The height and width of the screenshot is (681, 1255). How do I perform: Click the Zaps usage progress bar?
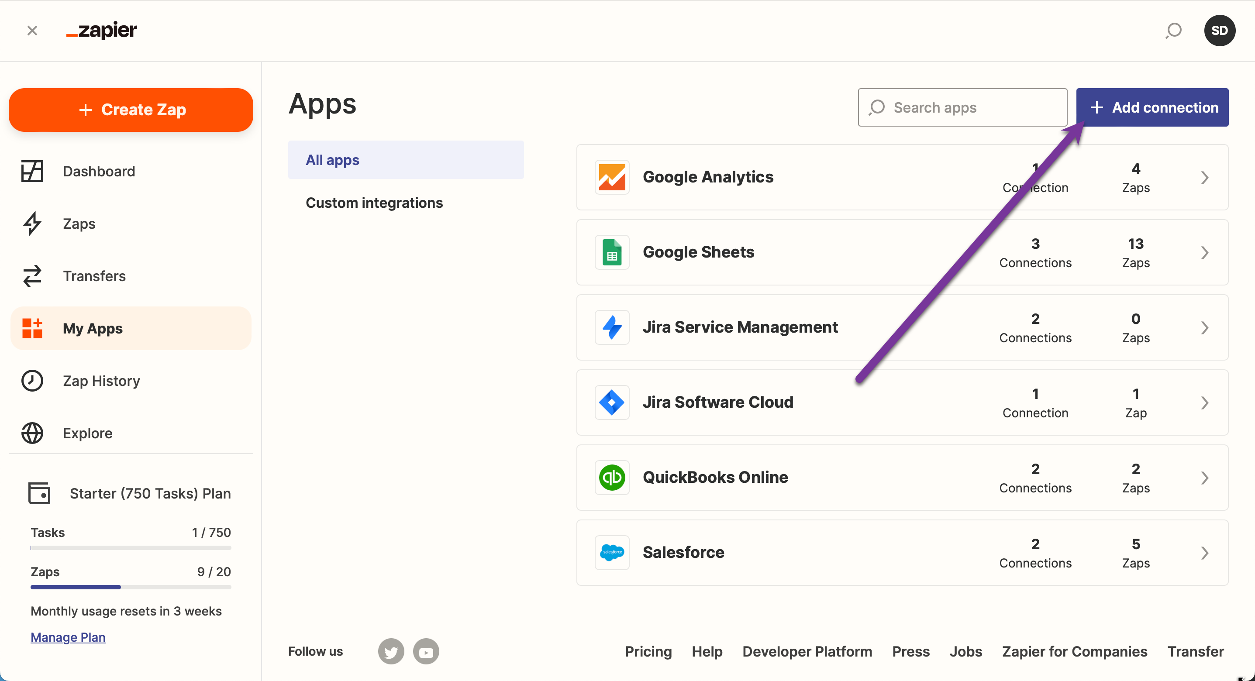(131, 587)
